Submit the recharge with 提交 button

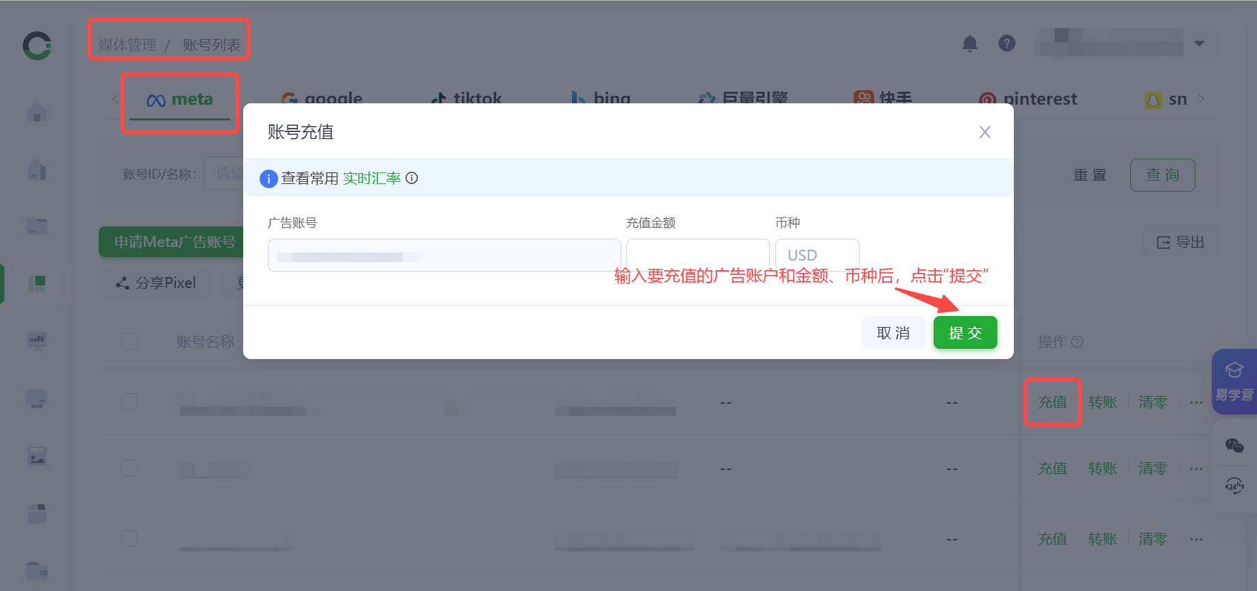point(964,333)
